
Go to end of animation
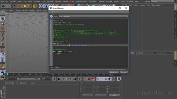[x=80, y=79]
